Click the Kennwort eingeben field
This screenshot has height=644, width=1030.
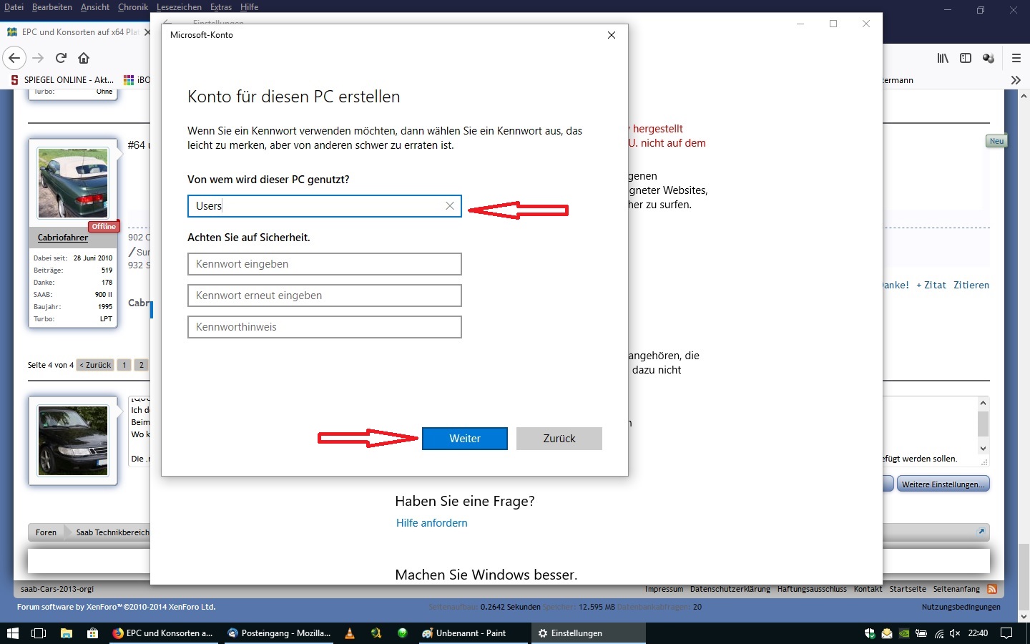325,264
